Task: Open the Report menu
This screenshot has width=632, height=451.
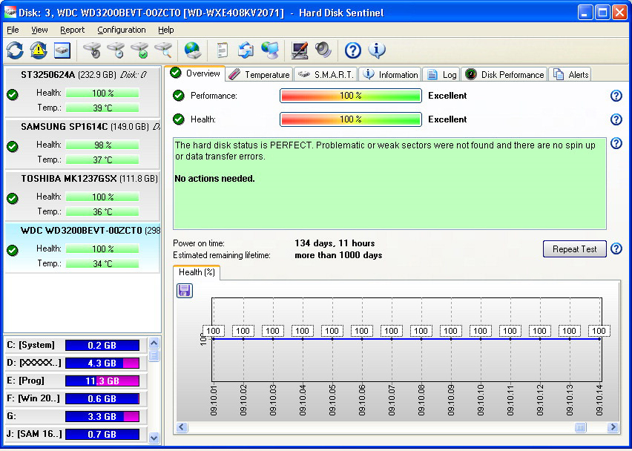Action: coord(73,30)
